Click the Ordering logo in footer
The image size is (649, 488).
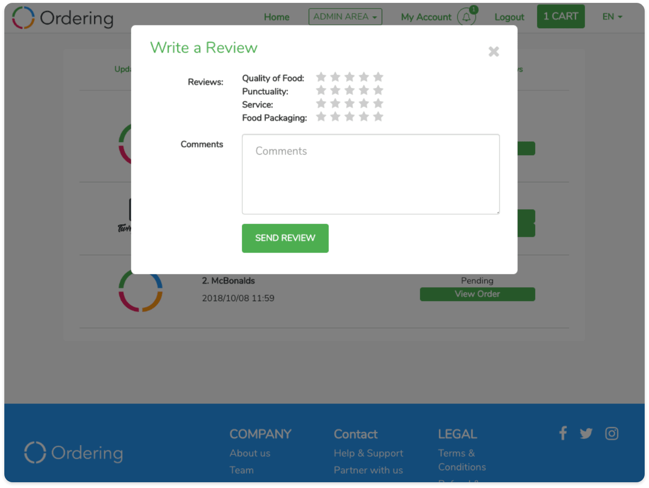click(x=74, y=452)
